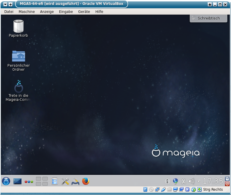Click the VirtualBox optical drive status icon
The width and height of the screenshot is (231, 195).
pos(151,189)
